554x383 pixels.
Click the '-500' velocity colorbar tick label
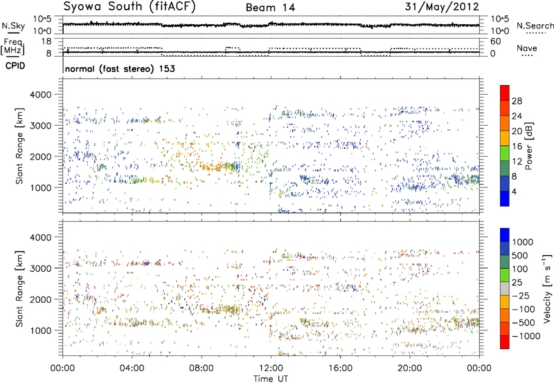click(x=524, y=323)
